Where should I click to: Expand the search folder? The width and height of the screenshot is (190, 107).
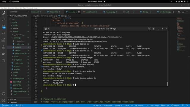point(15,72)
